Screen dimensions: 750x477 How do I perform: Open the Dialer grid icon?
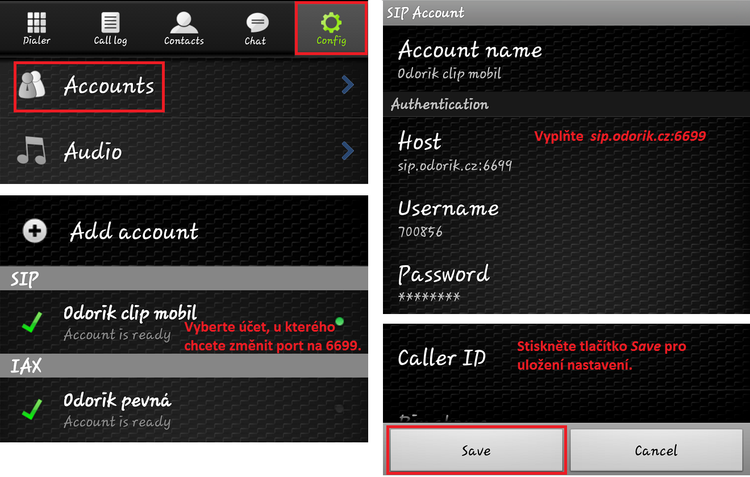37,23
